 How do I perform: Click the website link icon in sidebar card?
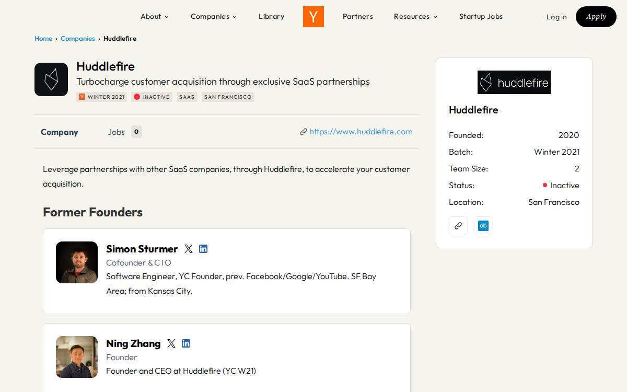(458, 226)
